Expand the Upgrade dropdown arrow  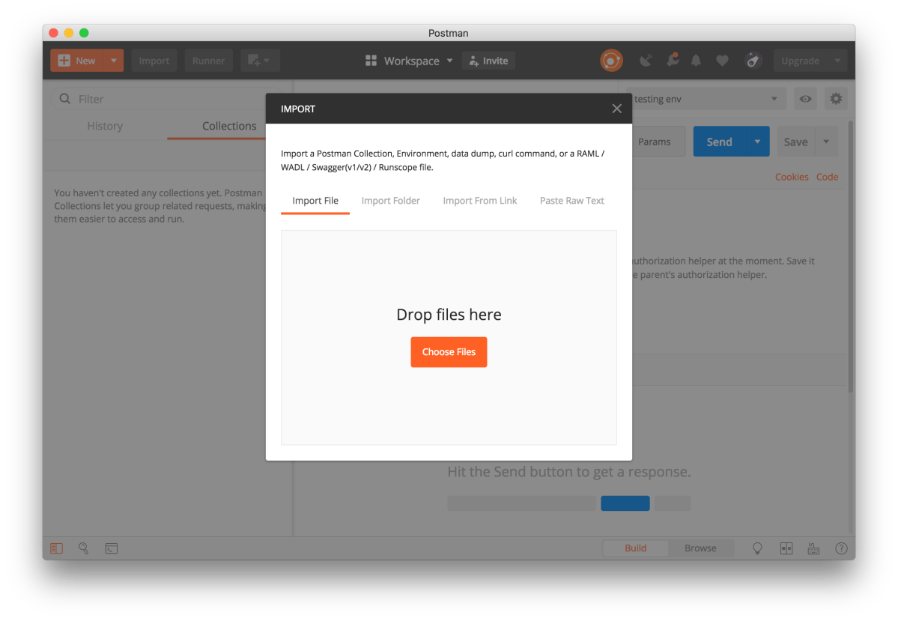click(x=837, y=61)
